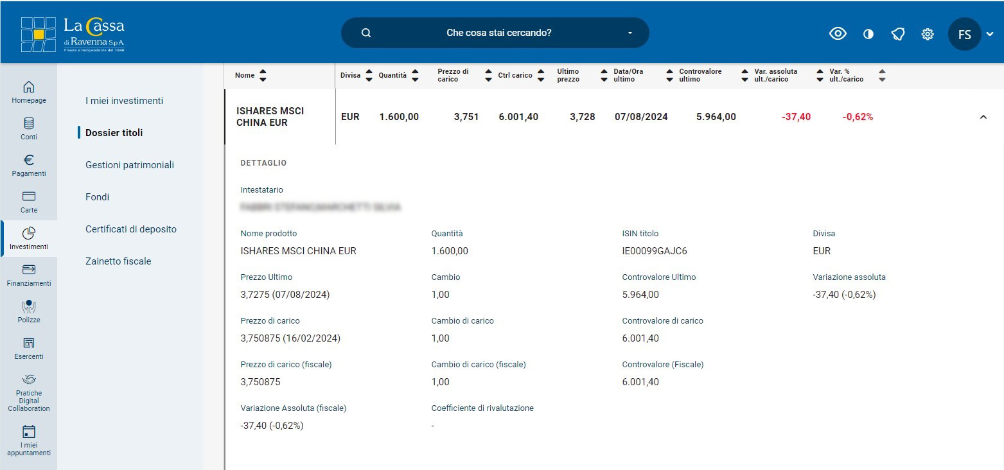1004x470 pixels.
Task: Expand the user profile chevron menu
Action: (x=989, y=35)
